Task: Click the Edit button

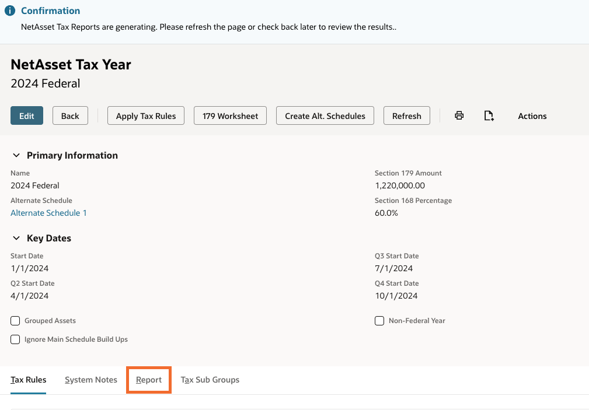Action: (27, 115)
